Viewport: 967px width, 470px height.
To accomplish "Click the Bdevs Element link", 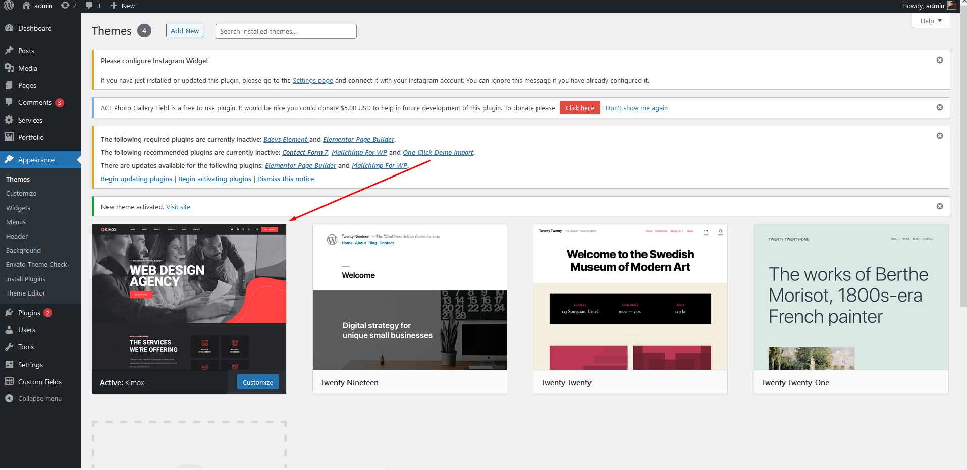I will coord(286,139).
